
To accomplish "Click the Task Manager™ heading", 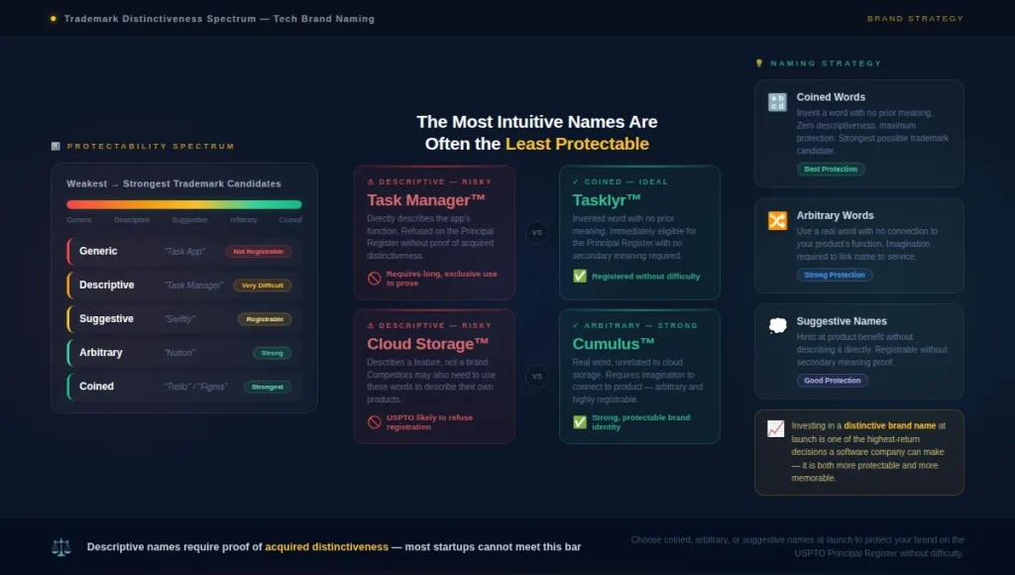I will (426, 200).
